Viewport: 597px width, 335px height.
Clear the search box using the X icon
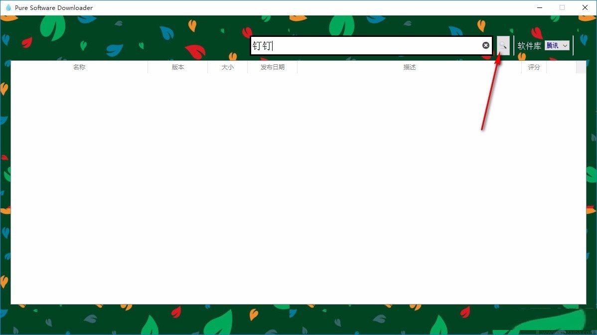point(485,45)
